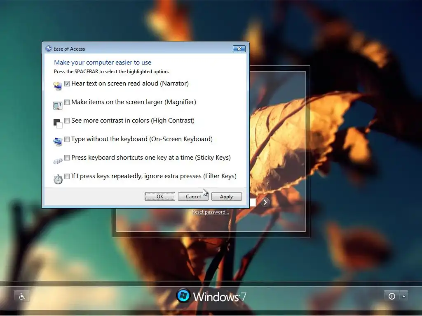Click the shut down power button
Image resolution: width=422 pixels, height=316 pixels.
(392, 296)
